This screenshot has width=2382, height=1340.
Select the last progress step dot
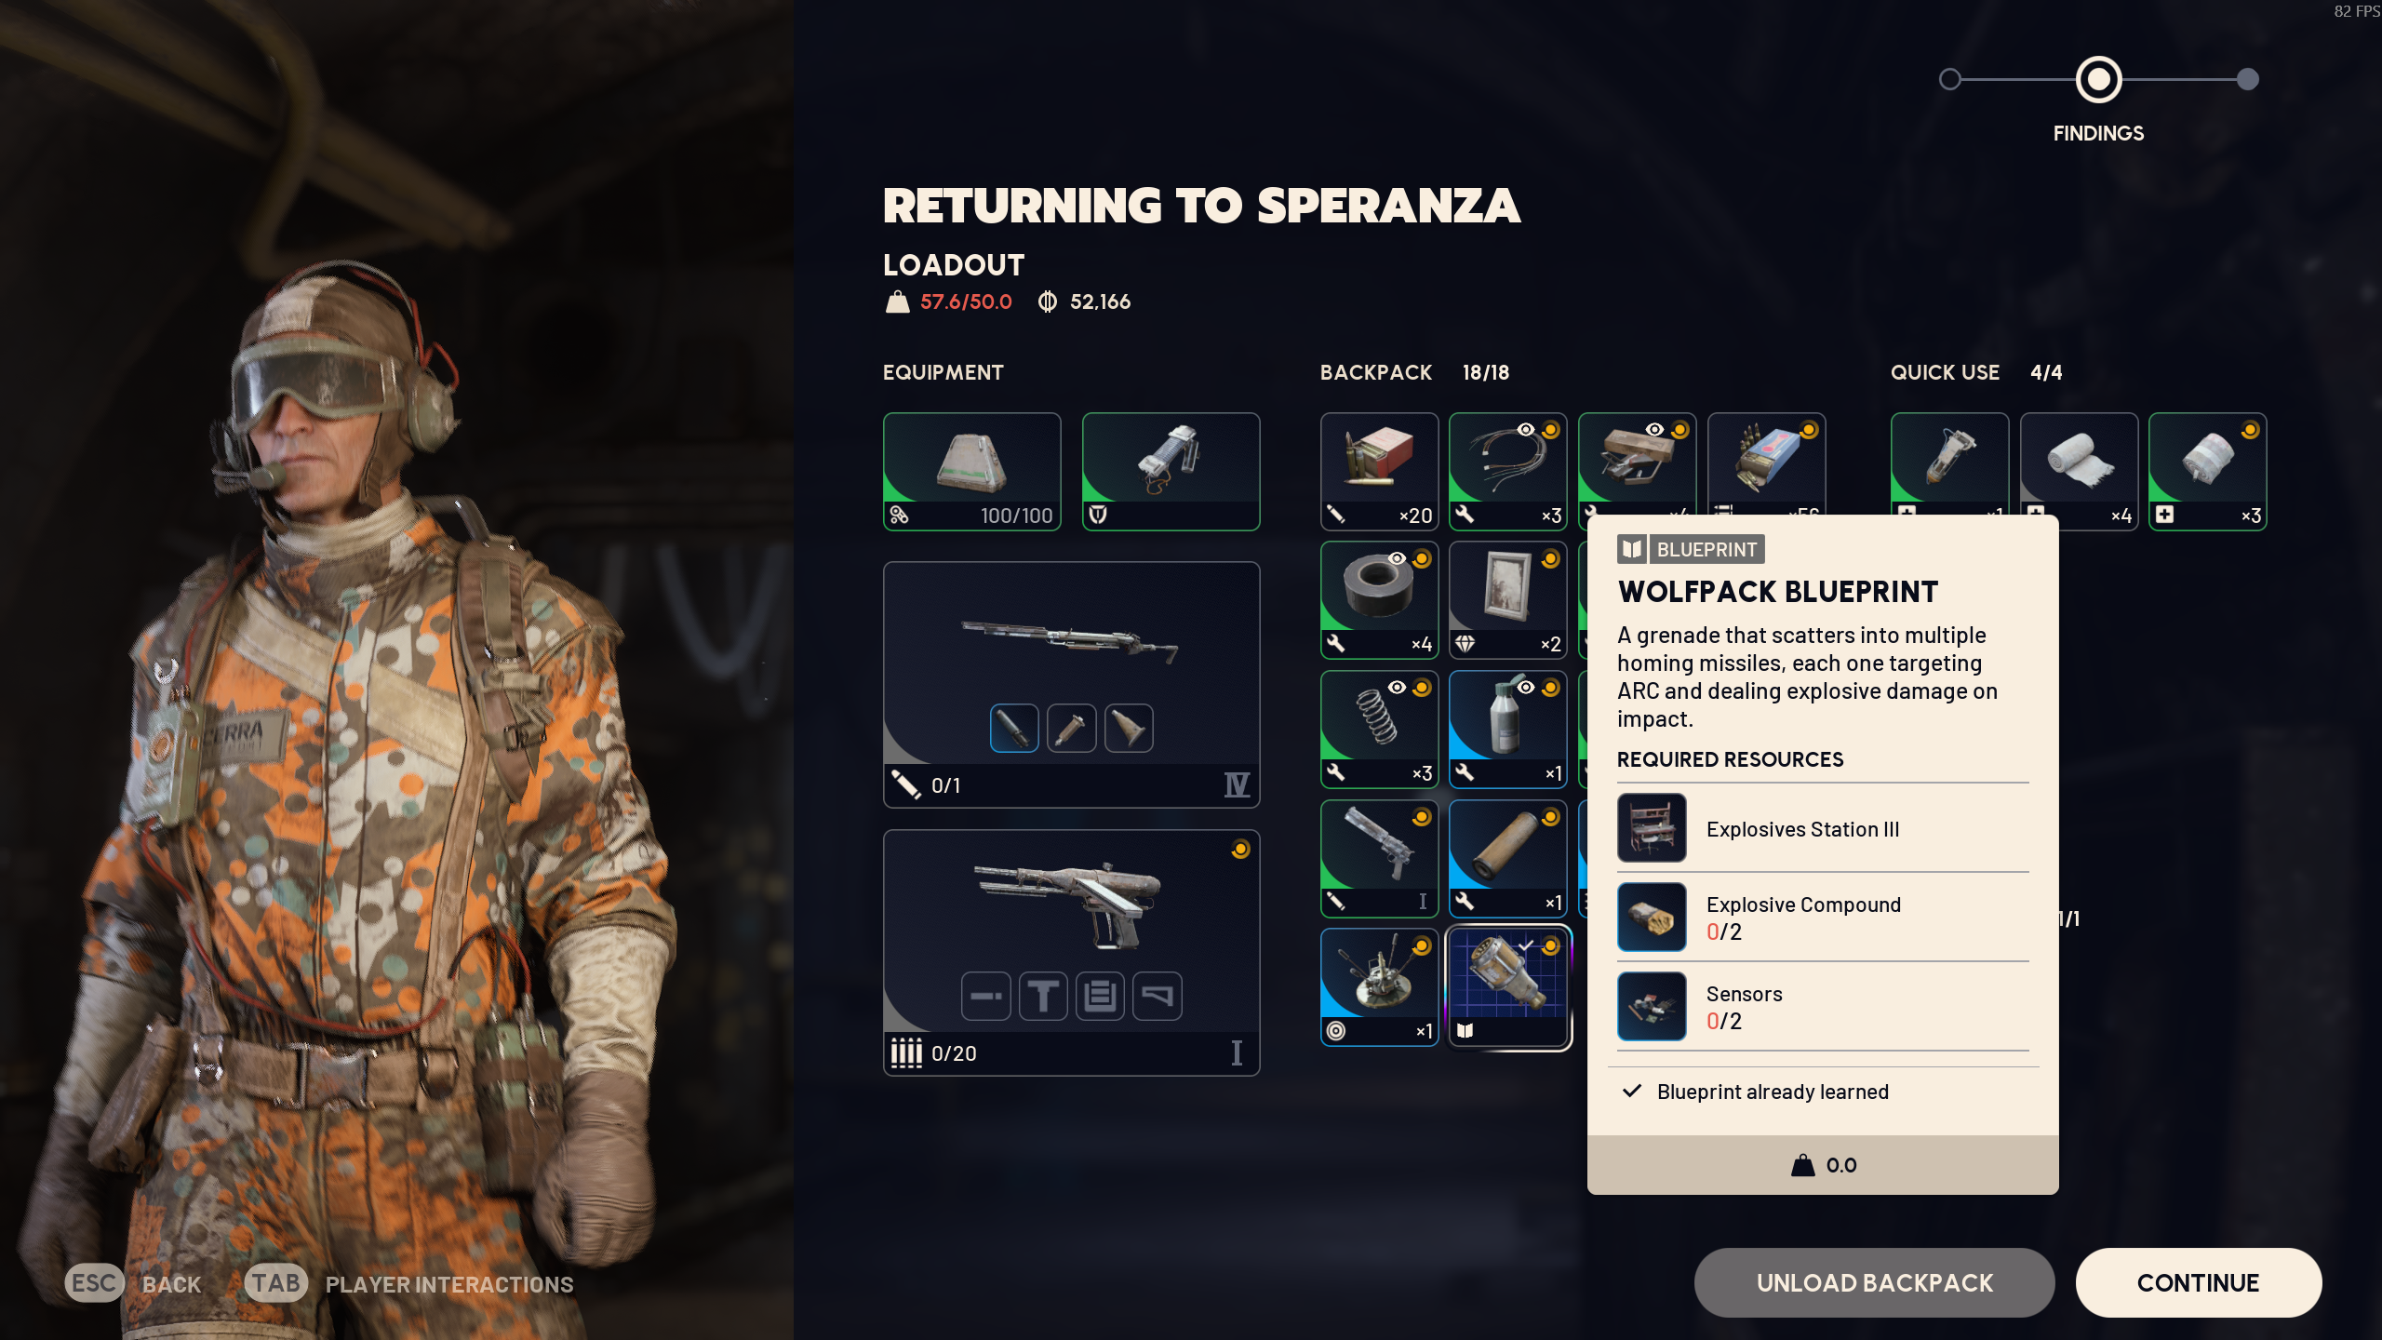pyautogui.click(x=2247, y=80)
